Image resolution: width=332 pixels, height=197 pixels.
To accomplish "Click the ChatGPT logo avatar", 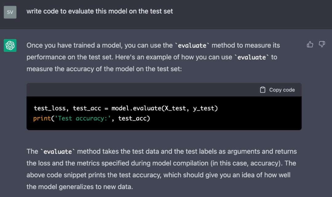I will pyautogui.click(x=10, y=45).
